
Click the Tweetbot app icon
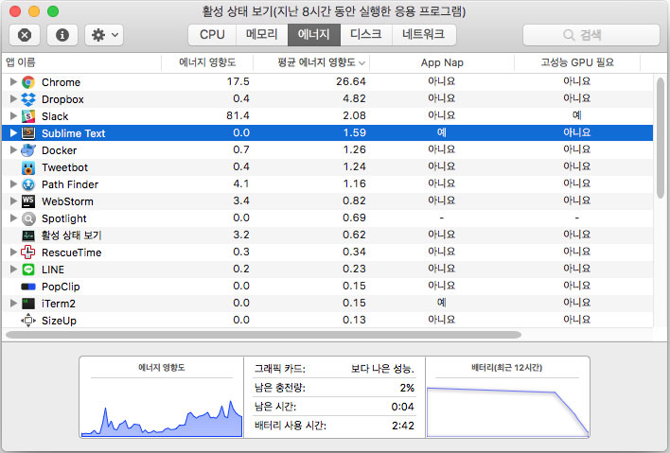[28, 167]
